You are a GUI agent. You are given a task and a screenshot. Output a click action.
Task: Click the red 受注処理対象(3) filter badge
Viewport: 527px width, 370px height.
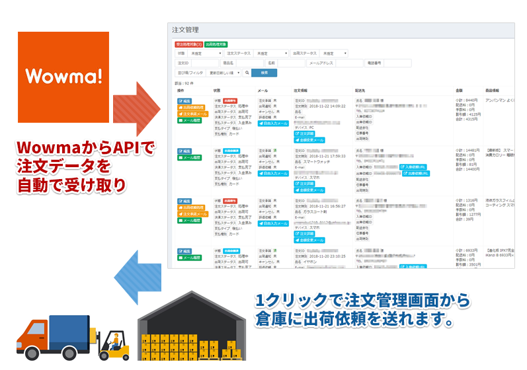point(189,44)
